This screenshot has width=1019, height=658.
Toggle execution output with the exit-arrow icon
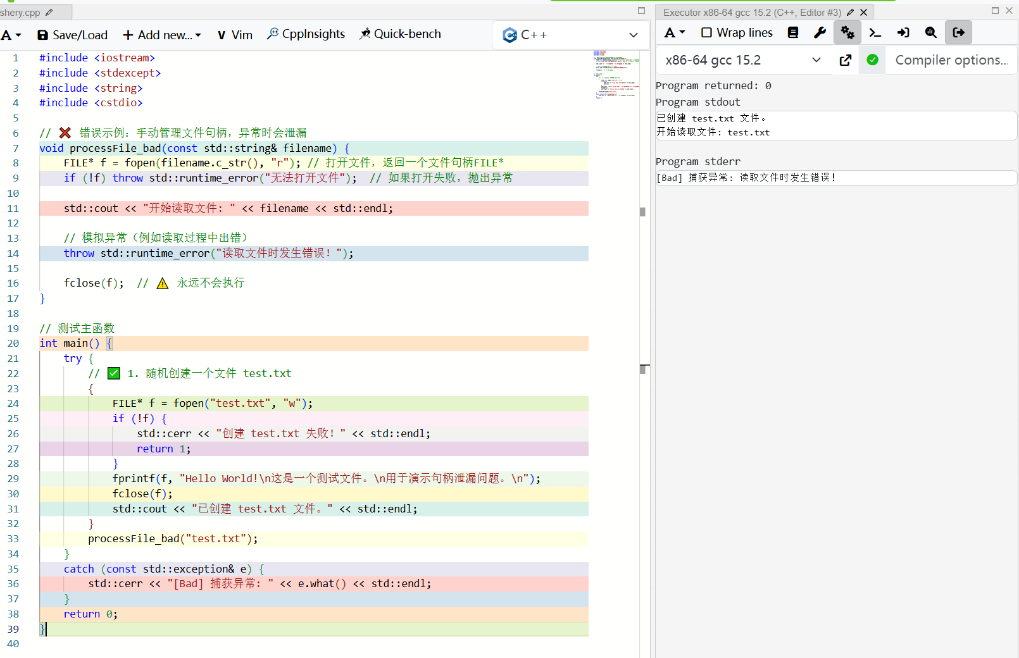coord(958,32)
